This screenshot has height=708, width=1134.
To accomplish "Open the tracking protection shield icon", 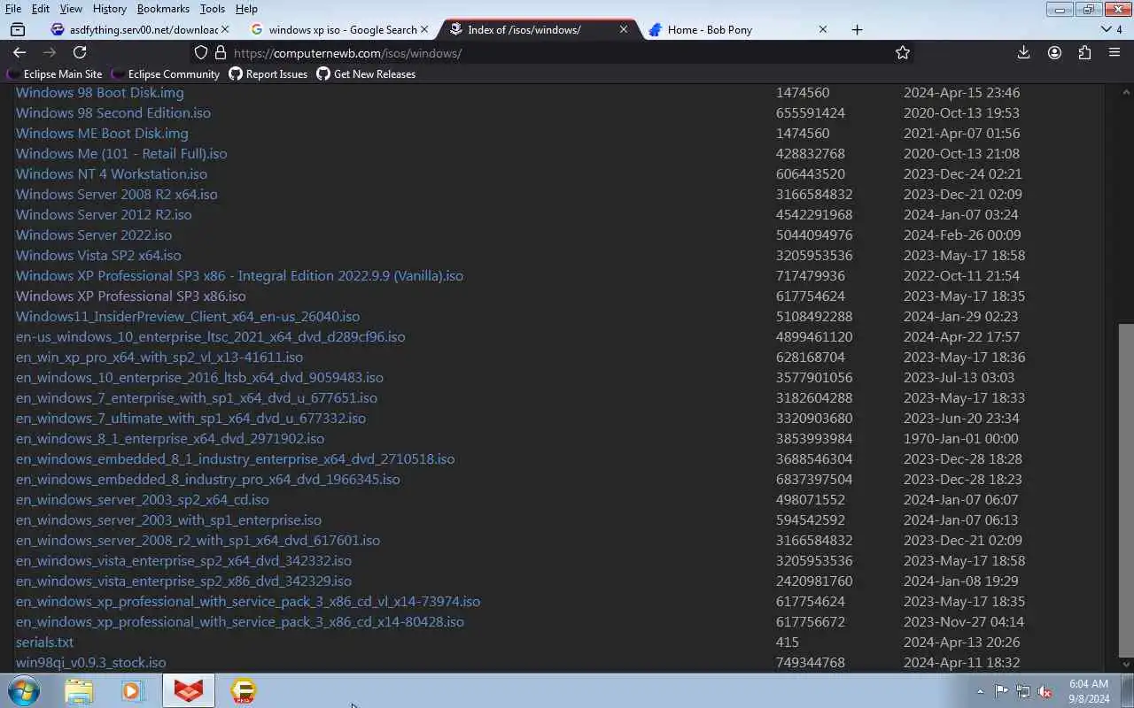I will 201,52.
